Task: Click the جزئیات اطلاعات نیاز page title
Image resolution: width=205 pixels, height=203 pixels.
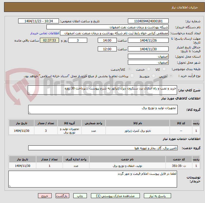Action: click(x=184, y=7)
